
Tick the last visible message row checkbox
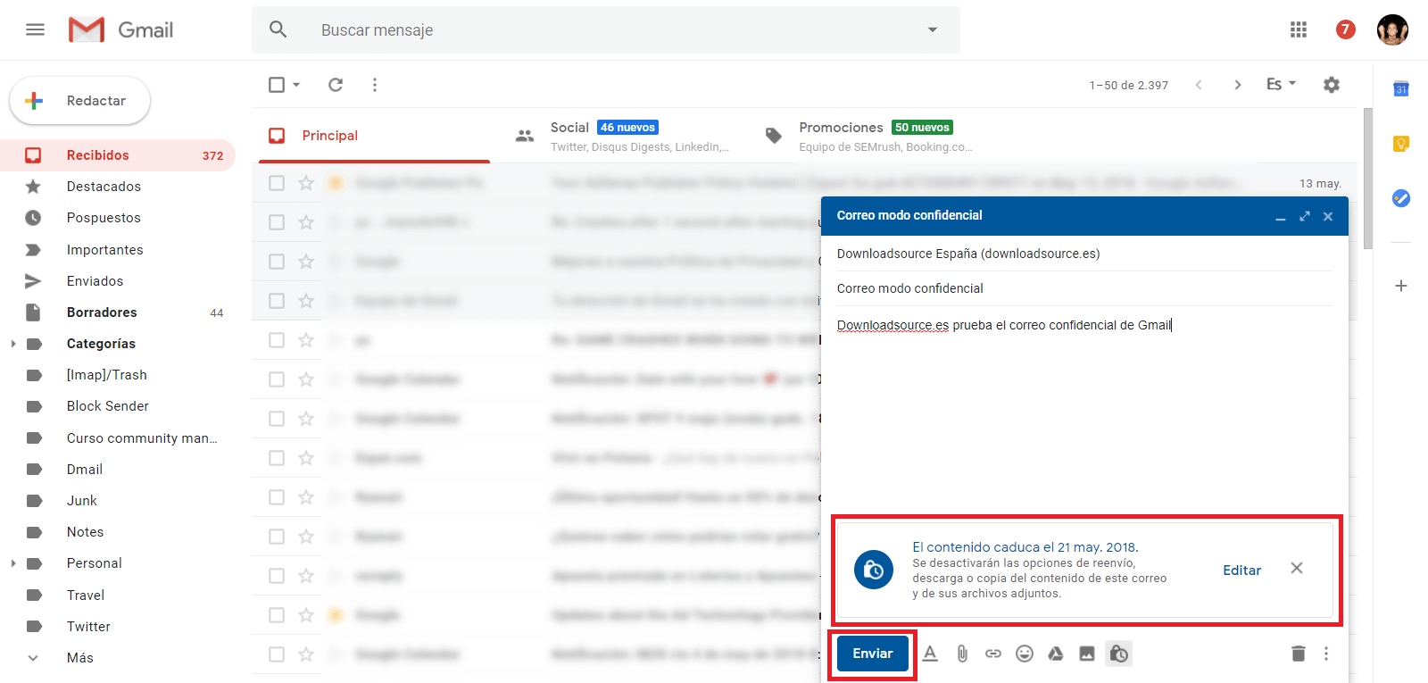coord(277,654)
